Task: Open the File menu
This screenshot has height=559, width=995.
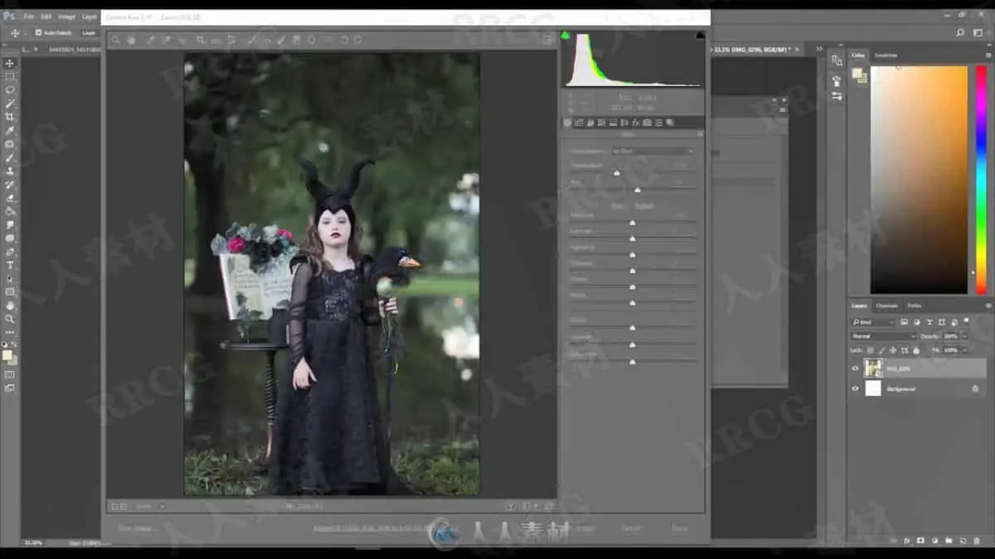Action: point(29,17)
